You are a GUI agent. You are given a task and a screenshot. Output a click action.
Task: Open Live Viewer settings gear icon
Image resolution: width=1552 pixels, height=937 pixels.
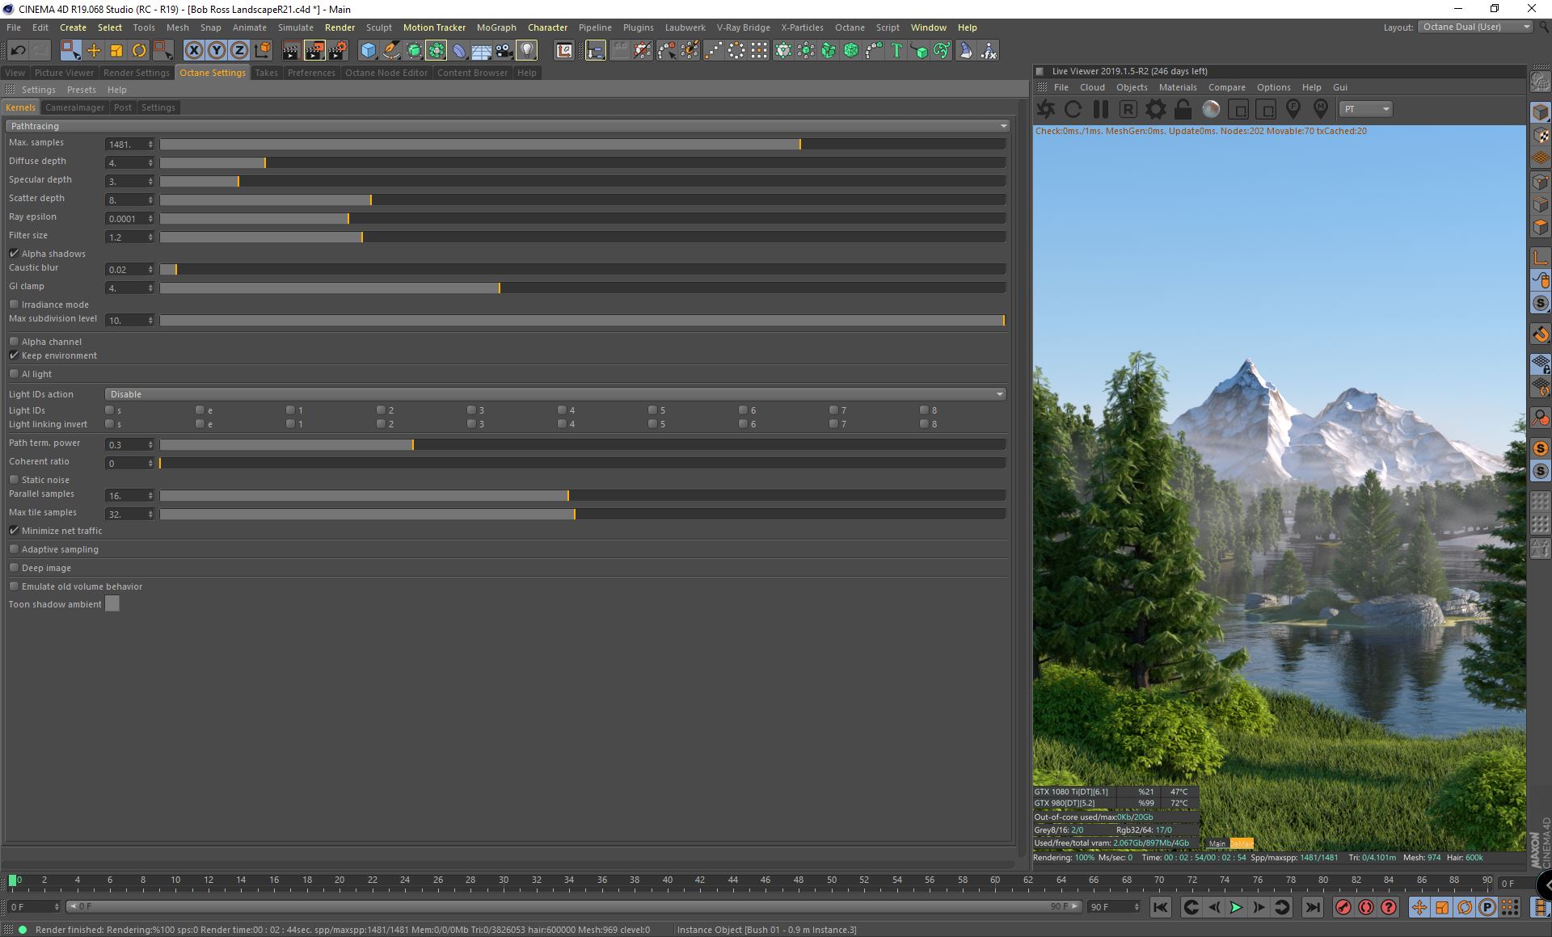pyautogui.click(x=1156, y=109)
